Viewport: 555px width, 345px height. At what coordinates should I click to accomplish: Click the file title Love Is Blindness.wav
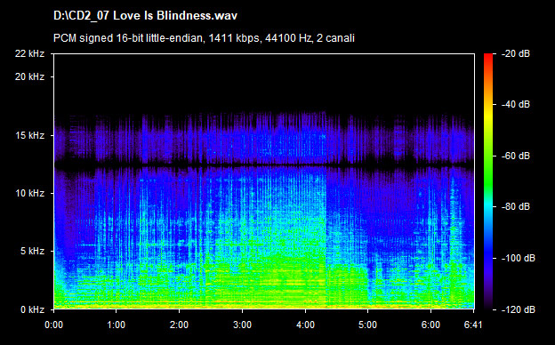145,16
